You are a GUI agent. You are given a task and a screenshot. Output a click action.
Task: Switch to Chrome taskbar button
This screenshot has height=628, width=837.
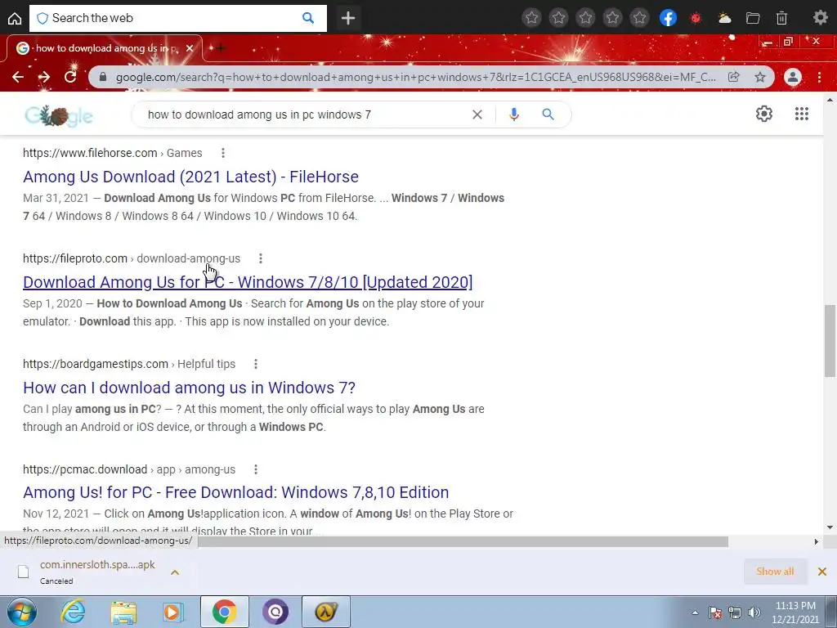(224, 612)
